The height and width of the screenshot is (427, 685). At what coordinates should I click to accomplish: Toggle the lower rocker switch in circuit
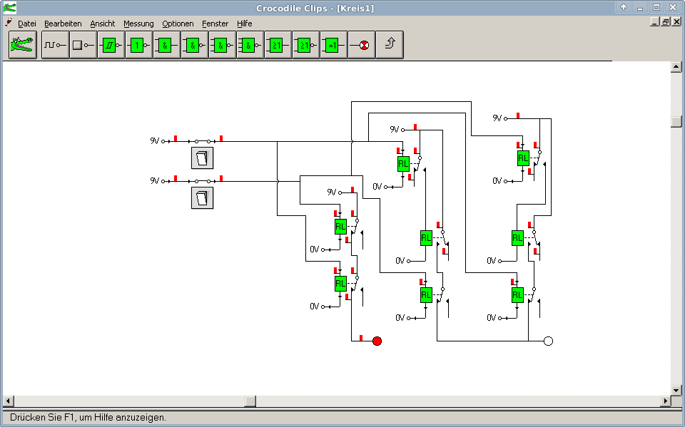[x=203, y=197]
